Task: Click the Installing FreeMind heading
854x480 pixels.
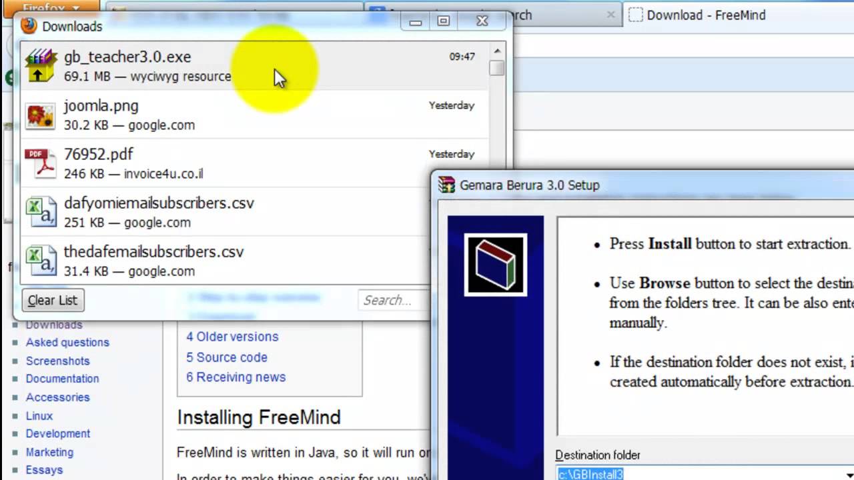Action: click(259, 417)
